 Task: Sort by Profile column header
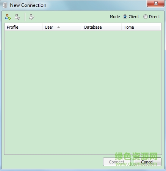pos(24,27)
